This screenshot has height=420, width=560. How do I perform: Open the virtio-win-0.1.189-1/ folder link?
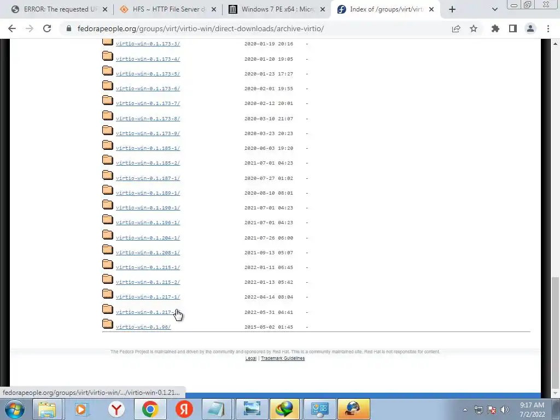(x=148, y=193)
